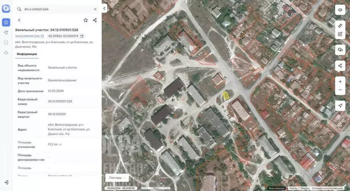This screenshot has width=350, height=191.
Task: Open the map layers selector
Action: click(x=340, y=10)
